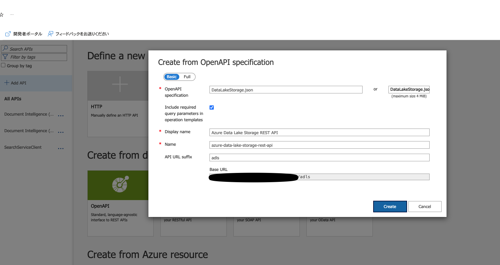
Task: Click '(maximum size 4 MiB)' note
Action: pos(409,96)
